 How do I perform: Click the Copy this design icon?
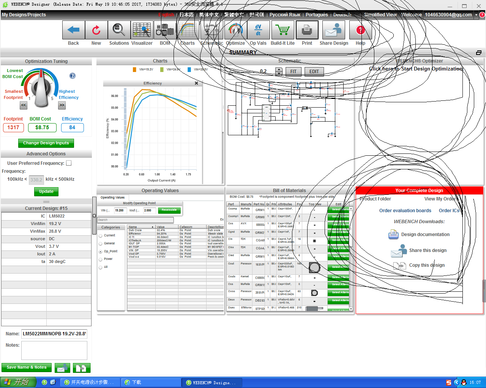[399, 265]
